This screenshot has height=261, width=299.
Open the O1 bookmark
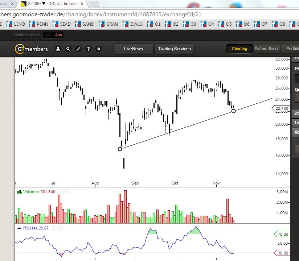(154, 24)
